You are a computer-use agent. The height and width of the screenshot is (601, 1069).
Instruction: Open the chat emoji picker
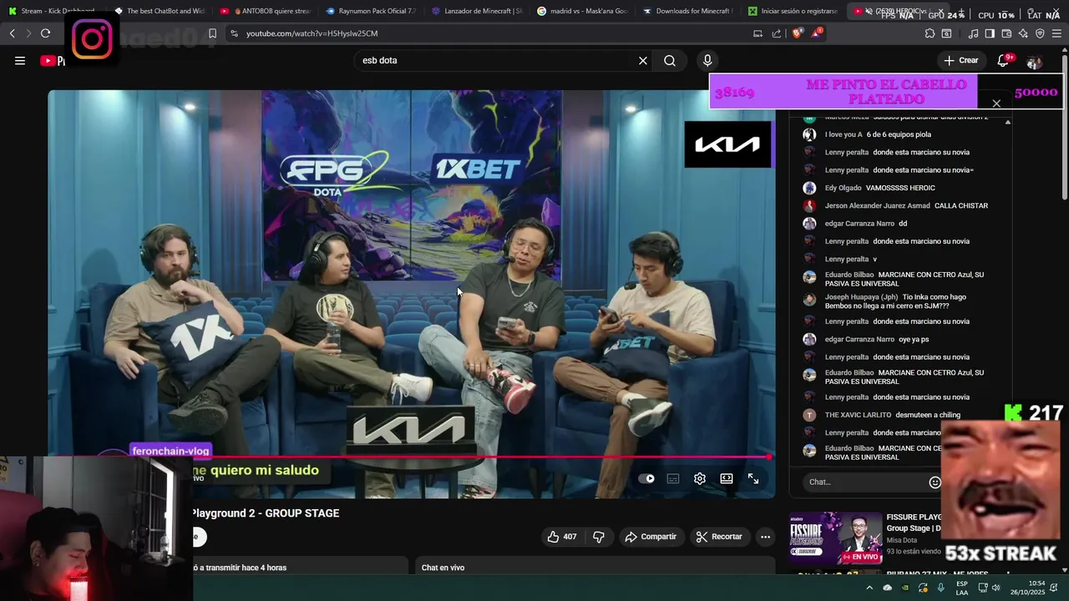(935, 482)
